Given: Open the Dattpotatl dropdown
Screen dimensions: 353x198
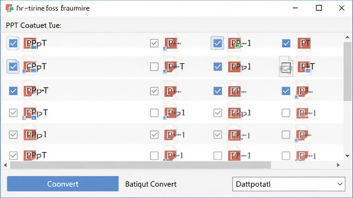Looking at the screenshot, I should point(289,184).
